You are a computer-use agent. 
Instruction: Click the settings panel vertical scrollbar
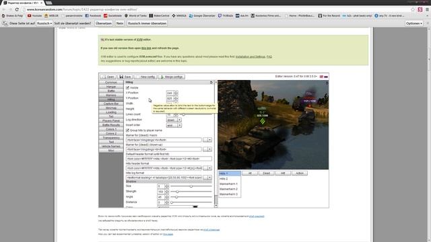(x=215, y=144)
